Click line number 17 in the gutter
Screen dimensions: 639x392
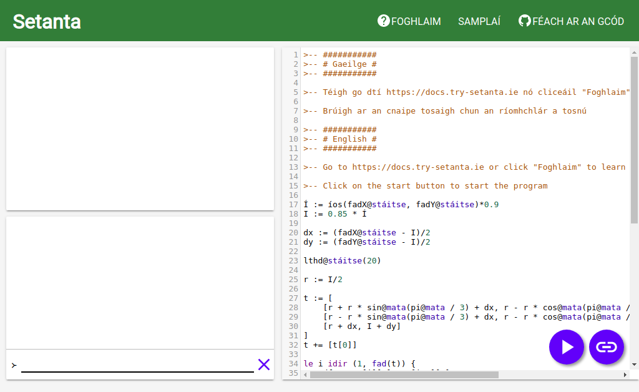point(293,205)
